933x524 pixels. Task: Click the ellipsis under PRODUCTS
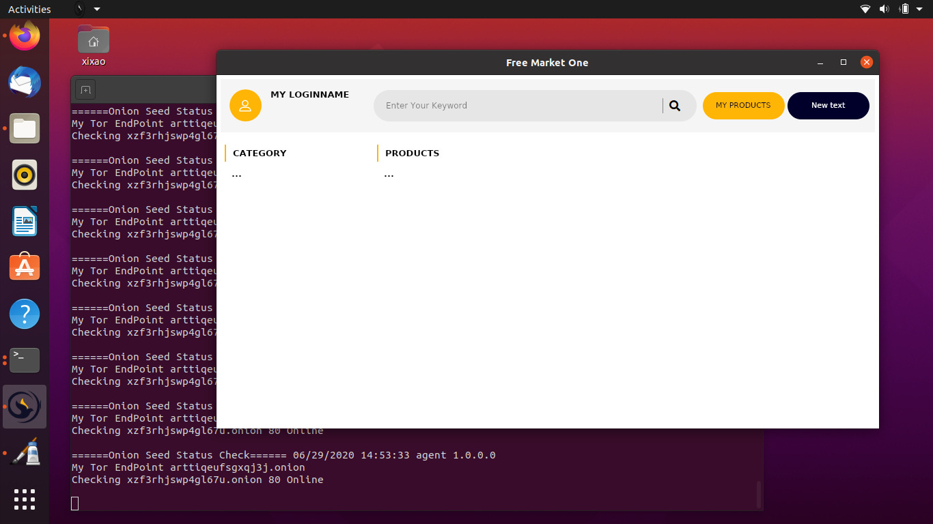[389, 175]
